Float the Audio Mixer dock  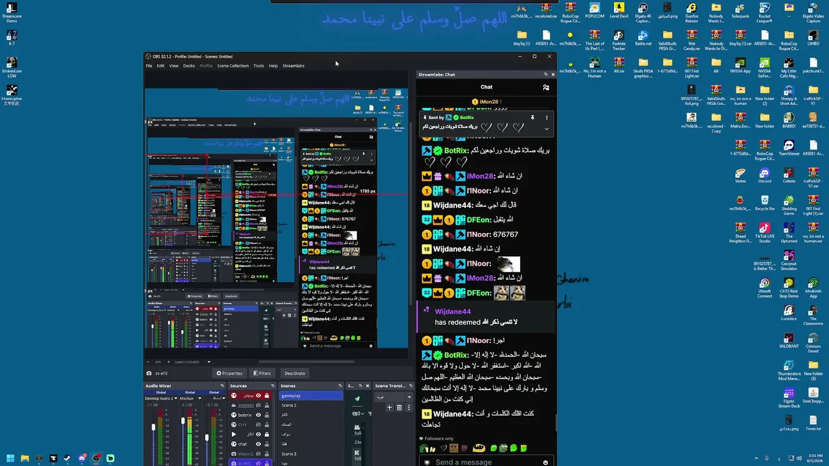[x=222, y=386]
